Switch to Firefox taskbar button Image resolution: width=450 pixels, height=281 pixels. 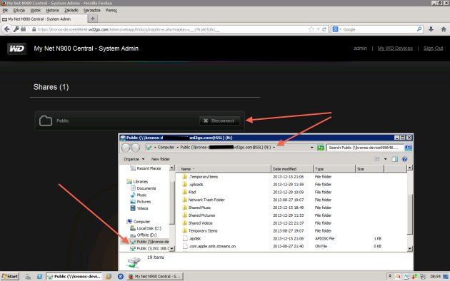(155, 277)
